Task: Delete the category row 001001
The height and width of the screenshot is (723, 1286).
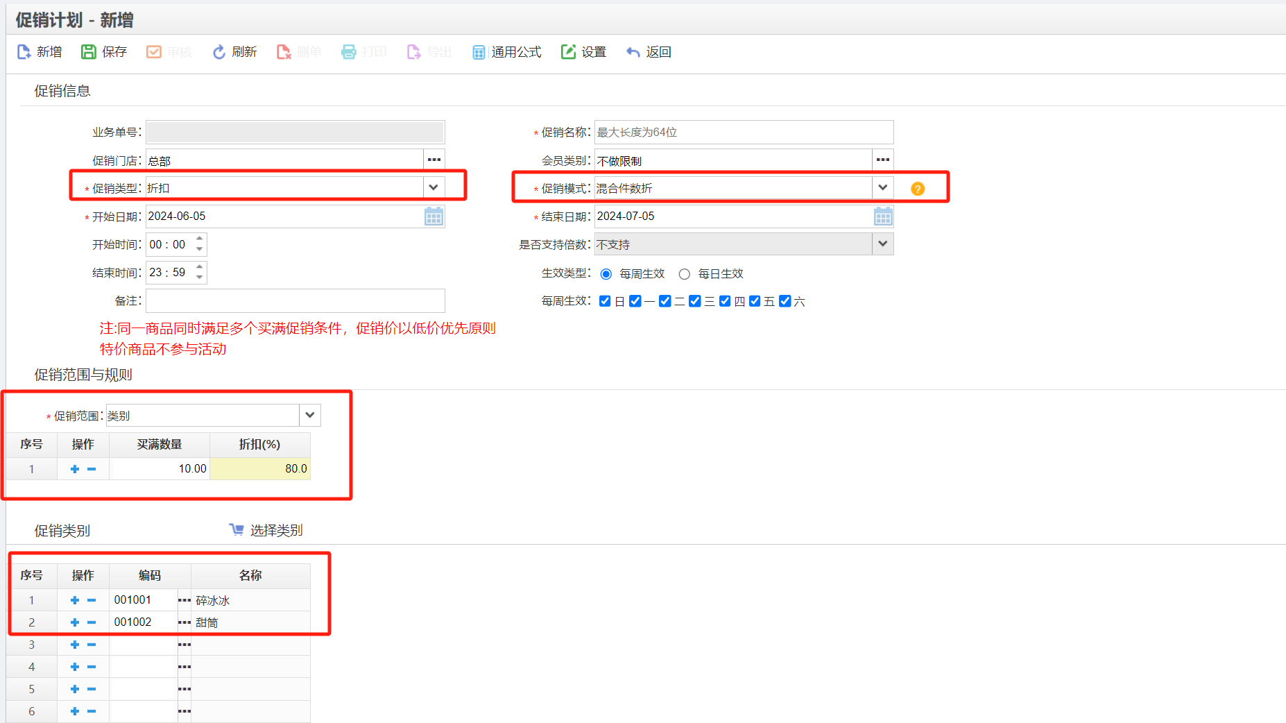Action: pos(92,600)
